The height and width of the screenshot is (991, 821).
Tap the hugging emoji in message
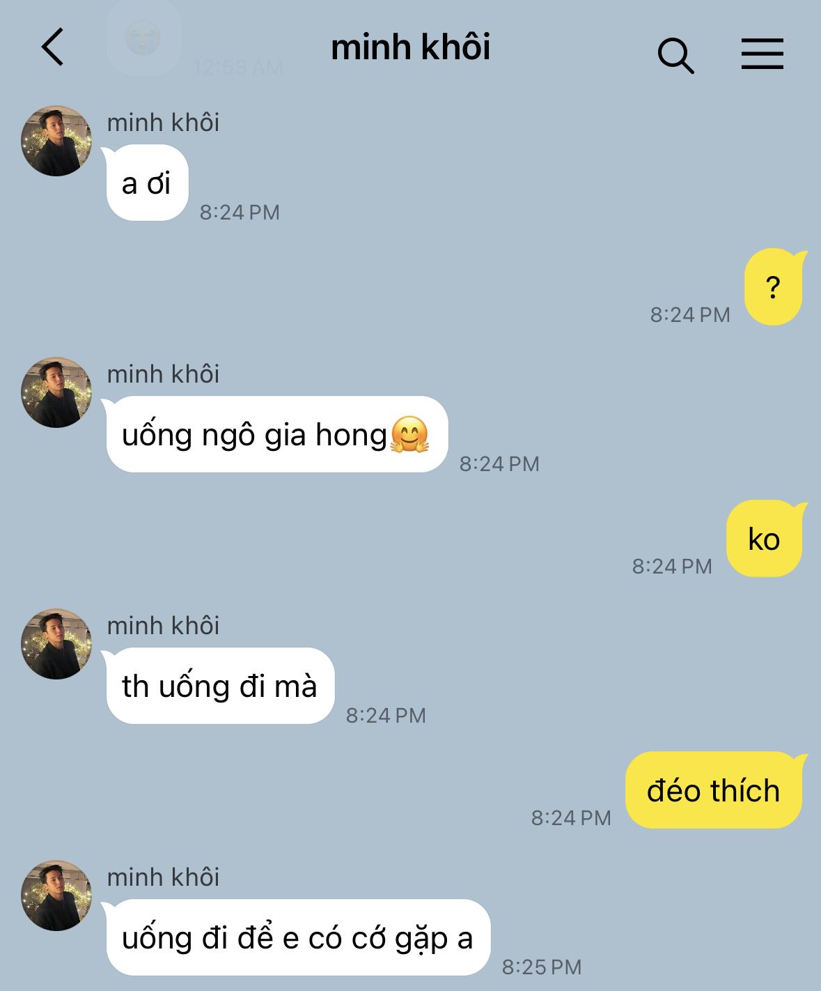pos(409,435)
